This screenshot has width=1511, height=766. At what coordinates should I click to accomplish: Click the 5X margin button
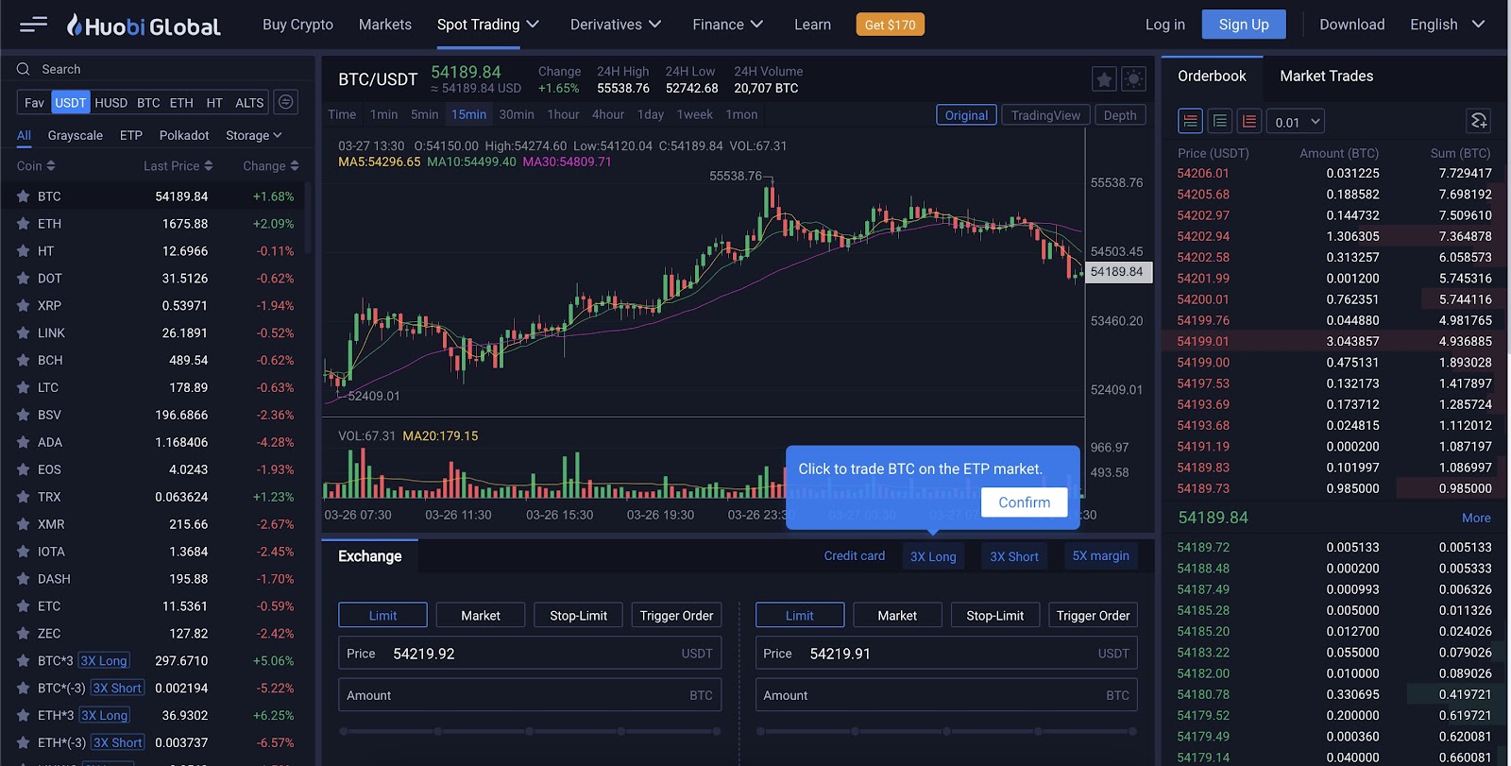(x=1100, y=556)
